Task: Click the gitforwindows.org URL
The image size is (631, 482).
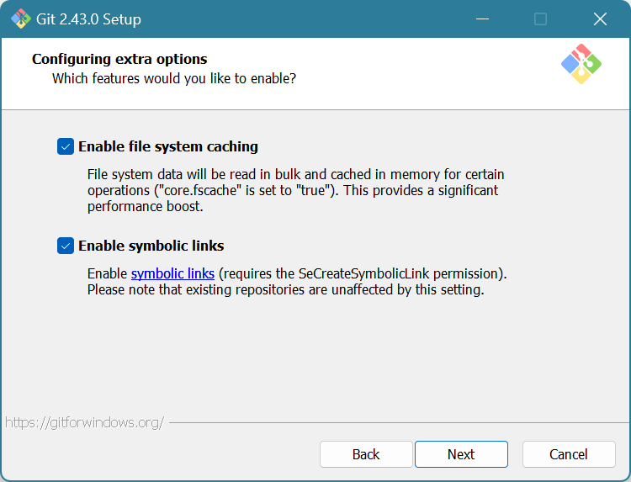Action: (x=84, y=422)
